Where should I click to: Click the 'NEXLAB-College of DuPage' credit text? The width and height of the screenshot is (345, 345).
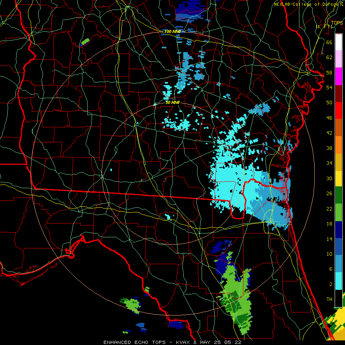tap(307, 4)
